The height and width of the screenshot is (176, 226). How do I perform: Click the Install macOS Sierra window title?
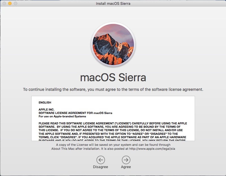tap(113, 4)
